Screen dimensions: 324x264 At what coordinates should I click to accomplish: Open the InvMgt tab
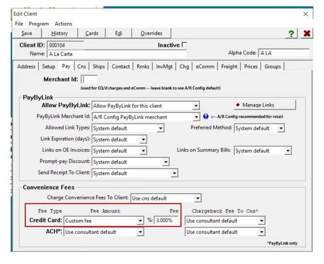(164, 66)
